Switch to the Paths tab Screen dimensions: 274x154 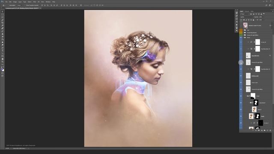click(252, 12)
